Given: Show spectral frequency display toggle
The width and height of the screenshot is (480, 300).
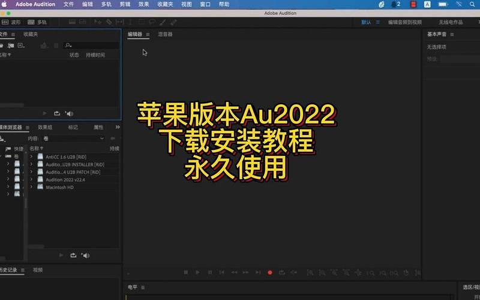Looking at the screenshot, I should click(x=72, y=22).
